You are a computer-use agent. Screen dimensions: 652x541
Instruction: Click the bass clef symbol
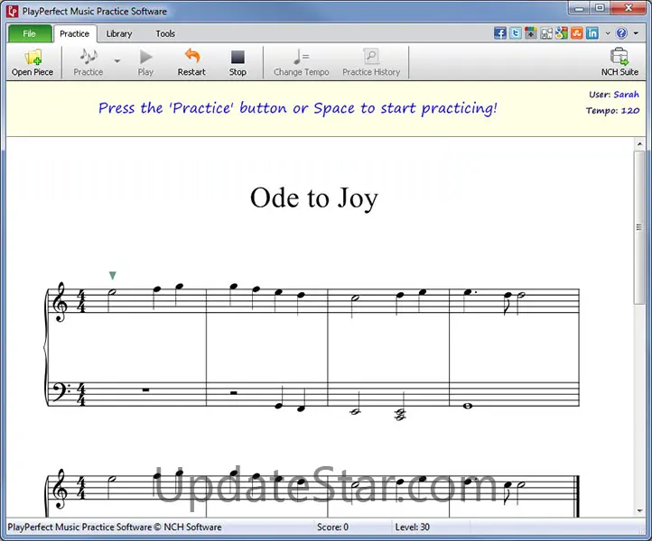pos(61,393)
